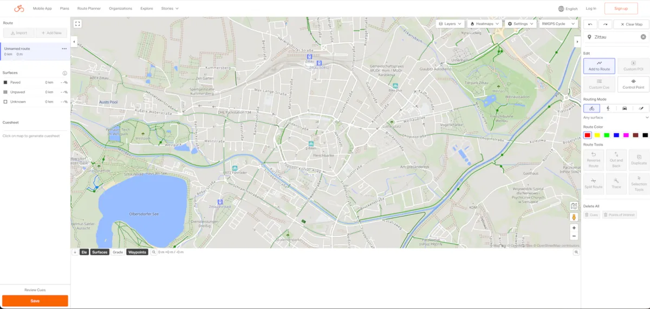Pick black route color
650x309 pixels.
click(x=645, y=135)
